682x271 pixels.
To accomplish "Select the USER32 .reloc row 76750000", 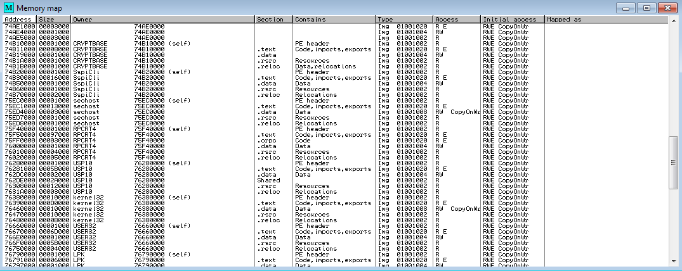I will (x=336, y=249).
